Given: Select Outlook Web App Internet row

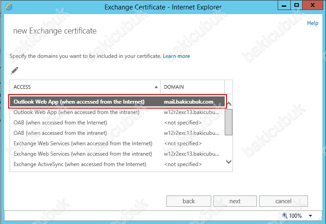Looking at the screenshot, I should [118, 102].
